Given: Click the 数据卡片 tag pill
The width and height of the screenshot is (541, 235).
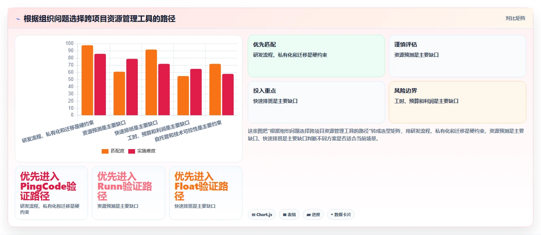Looking at the screenshot, I should 341,215.
